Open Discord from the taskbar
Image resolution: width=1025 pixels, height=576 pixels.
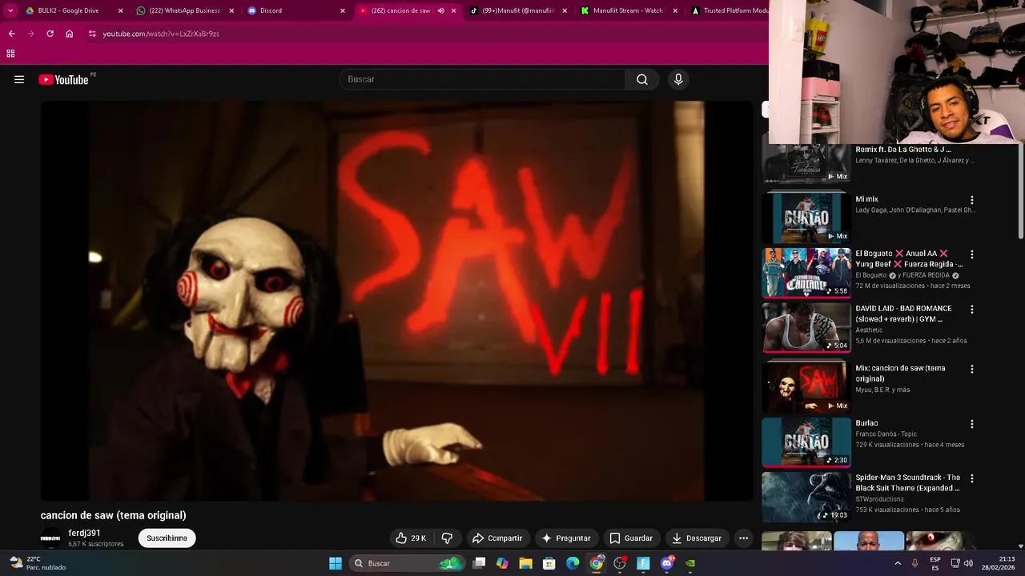click(667, 563)
